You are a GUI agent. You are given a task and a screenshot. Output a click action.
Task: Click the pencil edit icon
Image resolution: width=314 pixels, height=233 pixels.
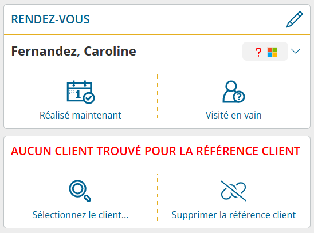click(x=295, y=19)
